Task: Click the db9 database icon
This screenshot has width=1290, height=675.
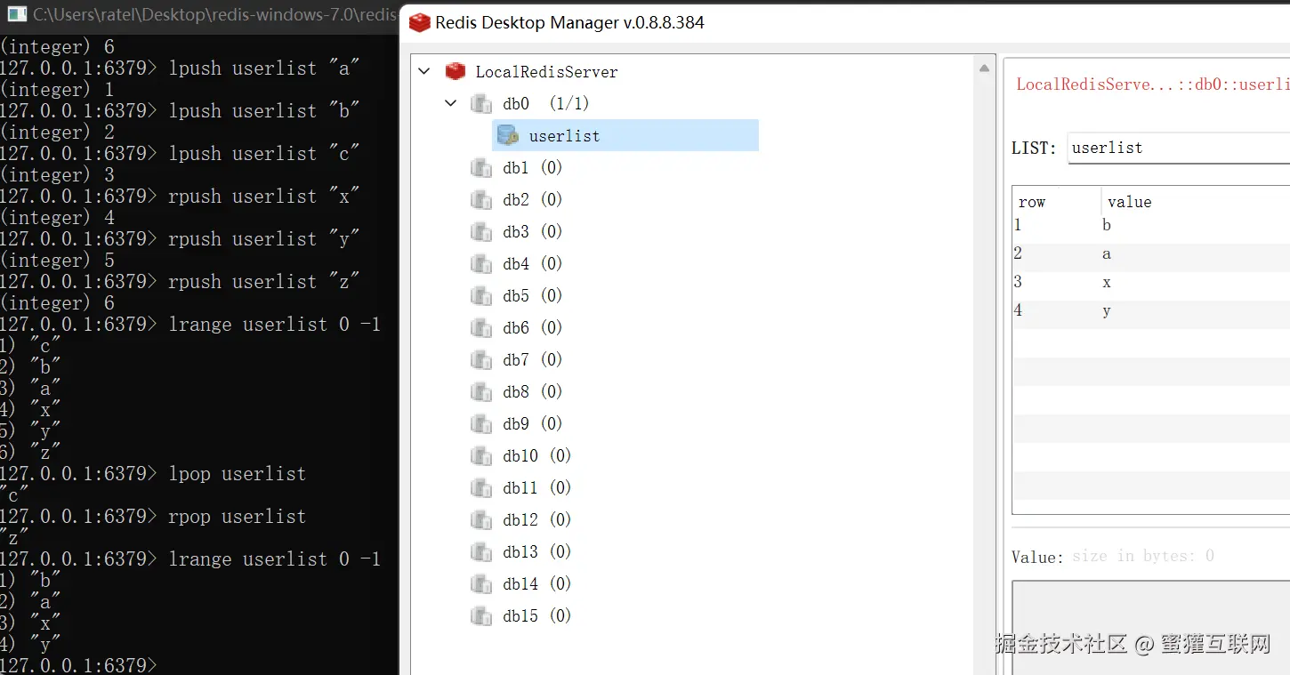Action: coord(481,424)
